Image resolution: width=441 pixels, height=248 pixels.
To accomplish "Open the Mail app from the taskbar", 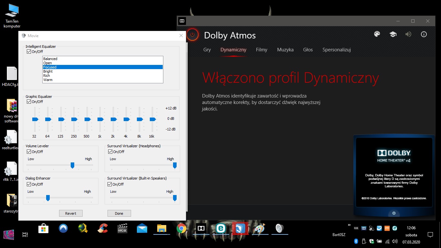I will 142,228.
